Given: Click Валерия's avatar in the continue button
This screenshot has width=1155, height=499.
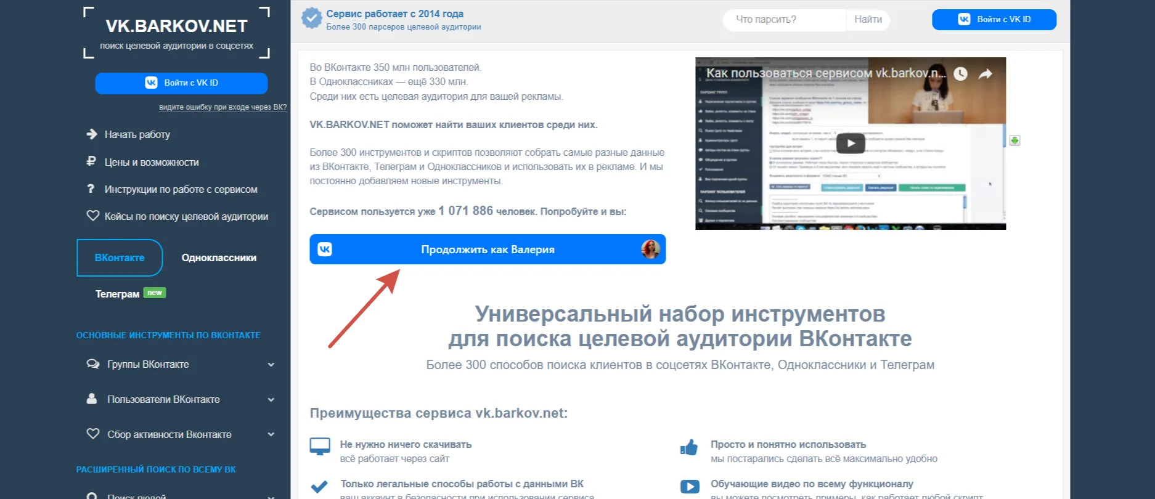Looking at the screenshot, I should (650, 249).
